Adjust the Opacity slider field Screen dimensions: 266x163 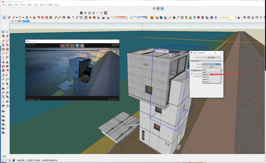click(x=211, y=64)
